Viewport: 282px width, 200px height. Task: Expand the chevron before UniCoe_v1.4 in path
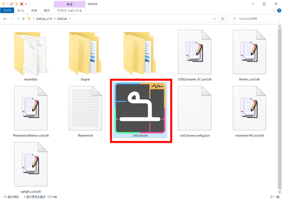tap(33, 19)
